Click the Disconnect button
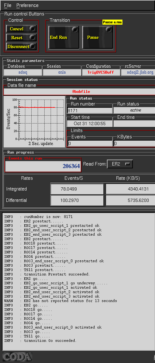 click(x=21, y=46)
